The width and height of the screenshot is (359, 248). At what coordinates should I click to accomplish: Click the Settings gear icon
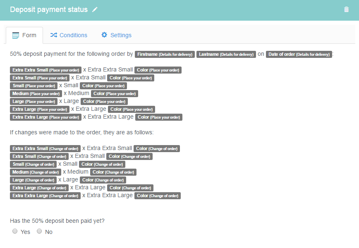click(x=104, y=35)
